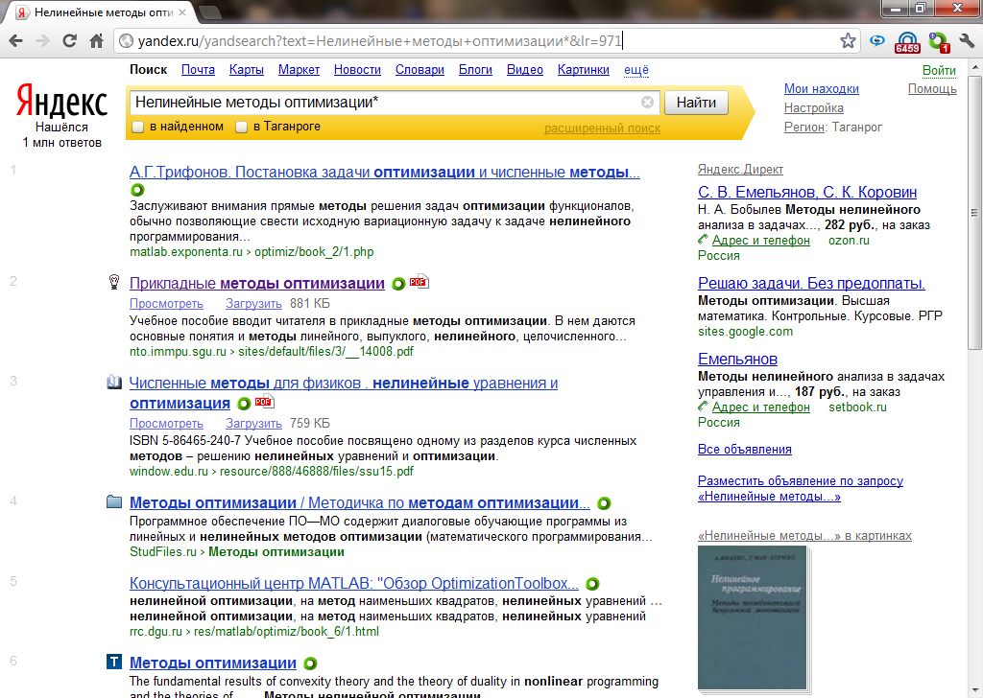The image size is (983, 698).
Task: Go back to the previous page
Action: click(x=15, y=41)
